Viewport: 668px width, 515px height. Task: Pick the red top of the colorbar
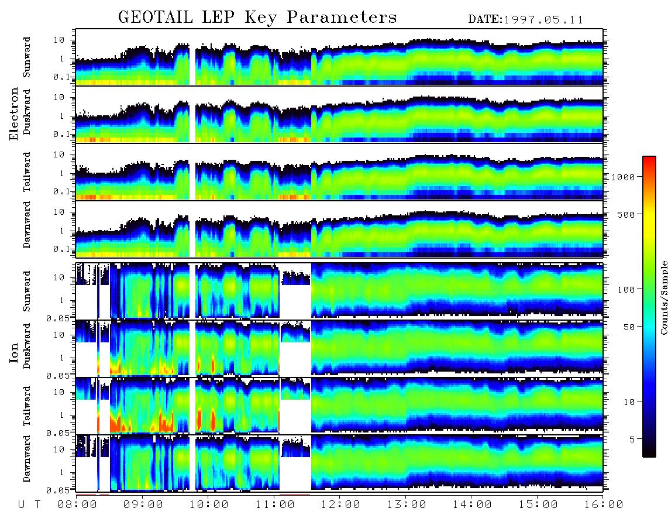649,160
